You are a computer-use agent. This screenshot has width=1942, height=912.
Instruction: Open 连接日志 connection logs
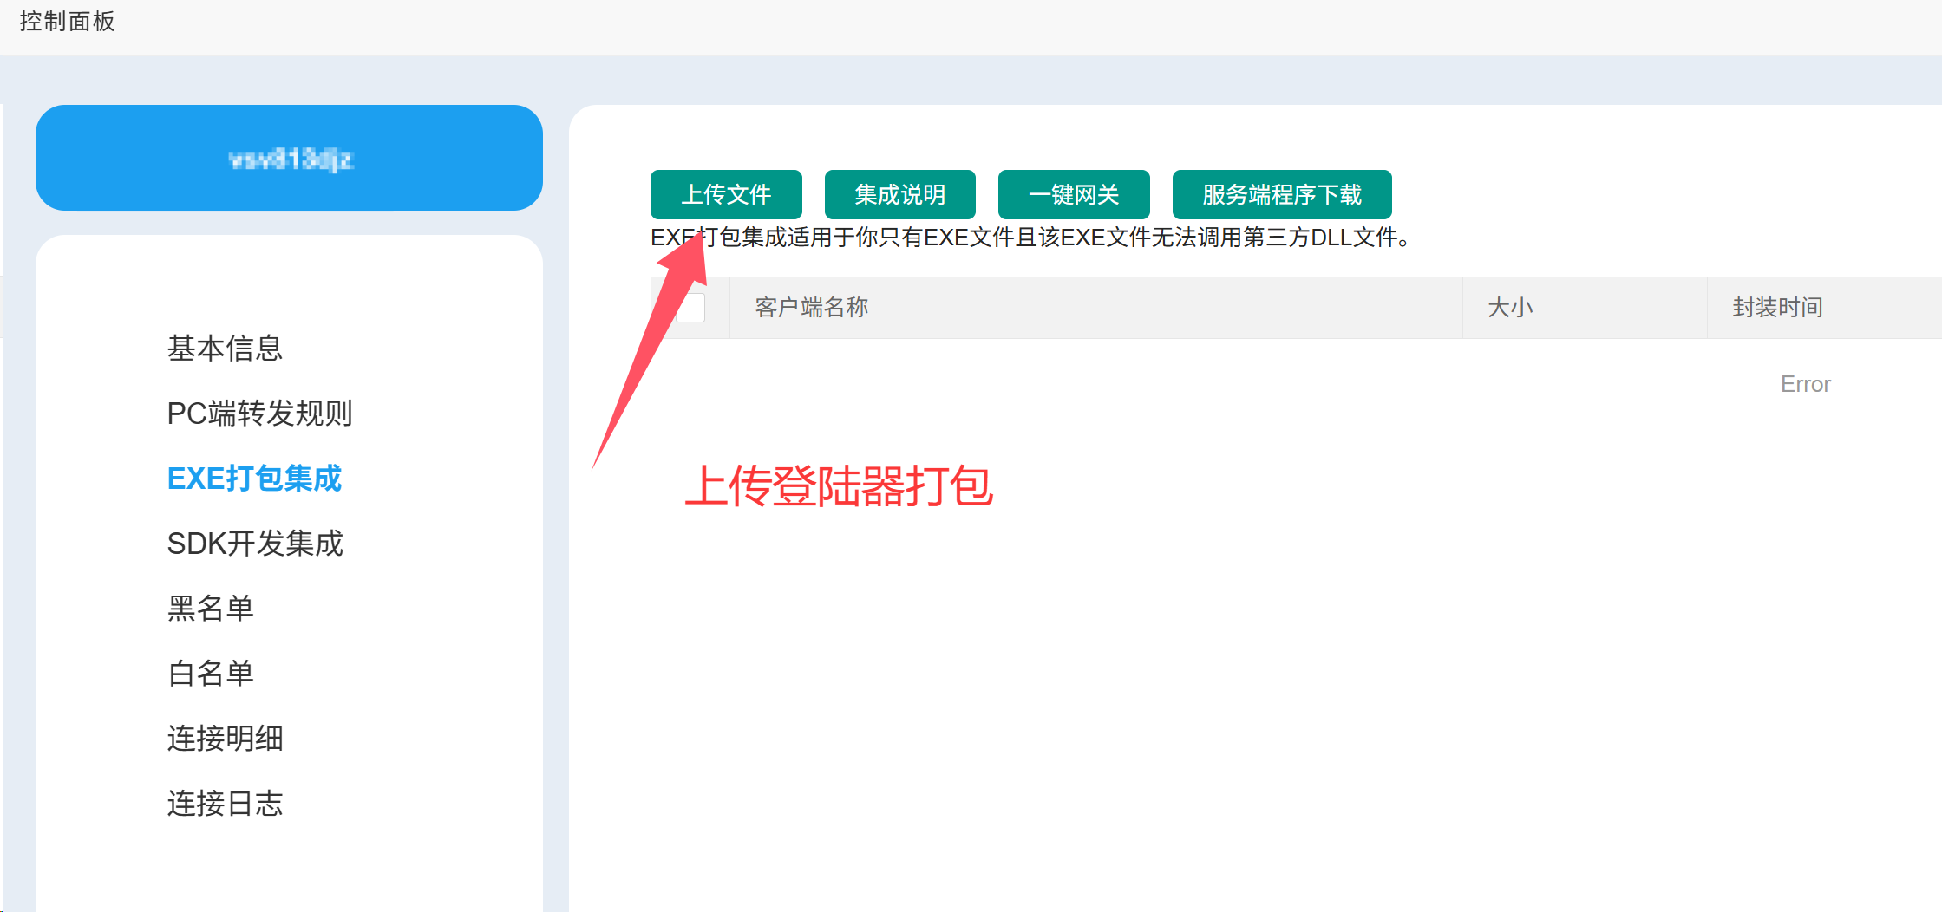[225, 804]
